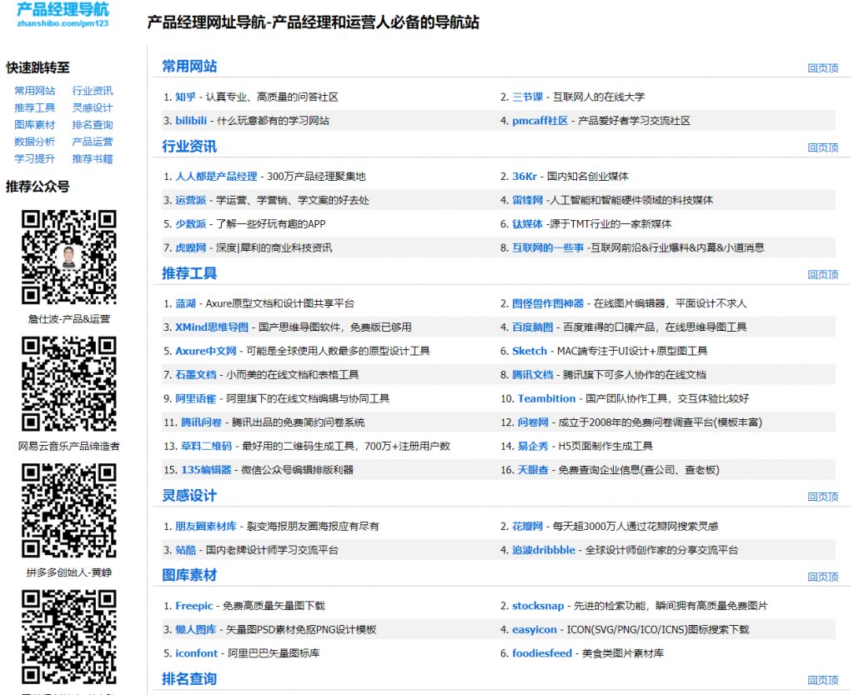
Task: Jump to 排名查询 in quick links
Action: point(93,125)
